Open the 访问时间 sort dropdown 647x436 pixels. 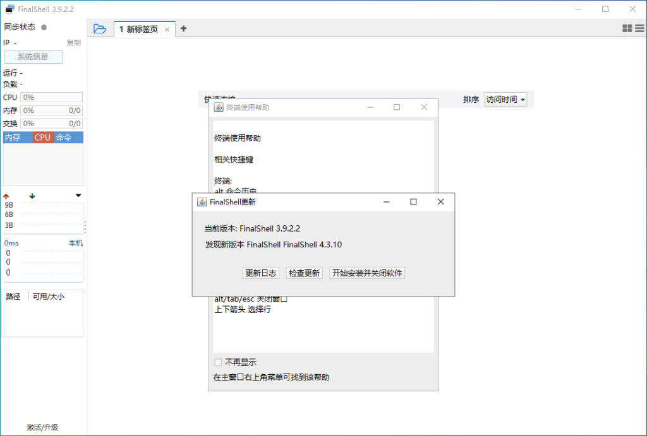click(505, 99)
